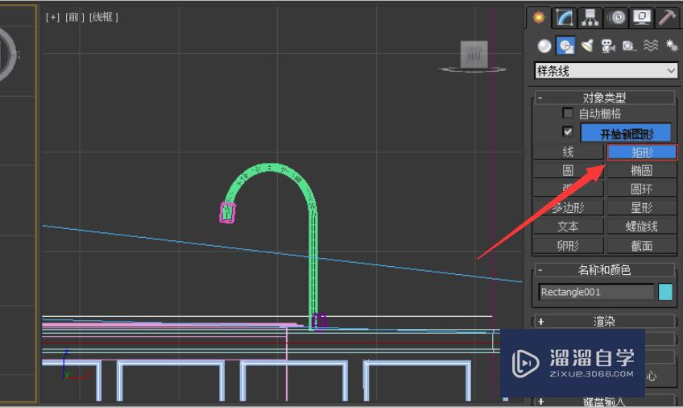The width and height of the screenshot is (683, 408).
Task: Click the ViewCube 前 face
Action: tap(474, 55)
